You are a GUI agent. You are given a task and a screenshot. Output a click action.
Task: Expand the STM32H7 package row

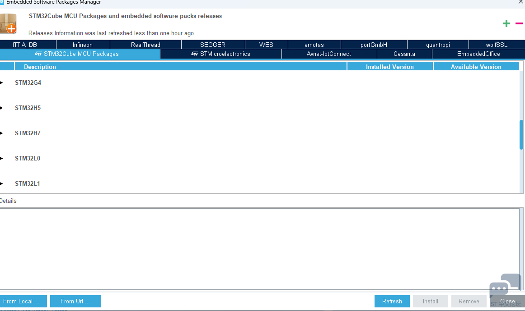(x=1, y=133)
